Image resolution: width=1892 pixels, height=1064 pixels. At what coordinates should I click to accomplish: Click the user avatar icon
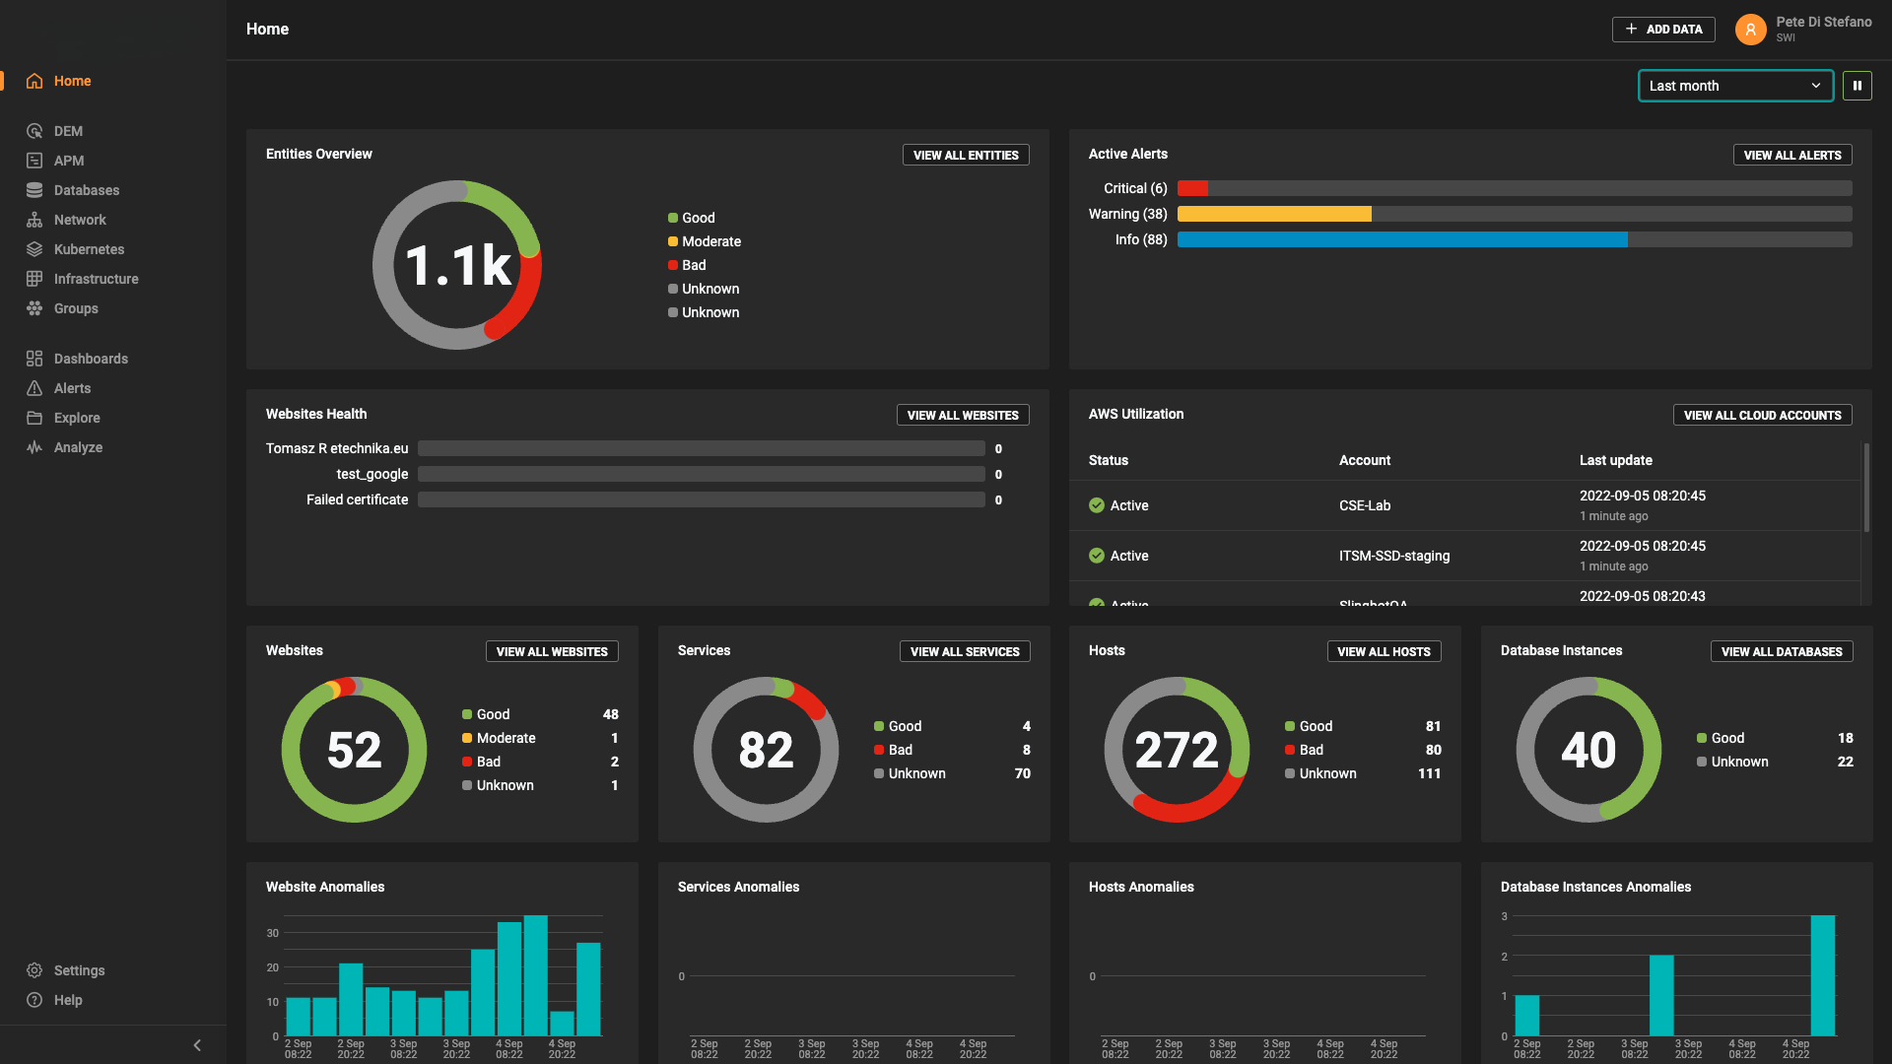[x=1750, y=30]
